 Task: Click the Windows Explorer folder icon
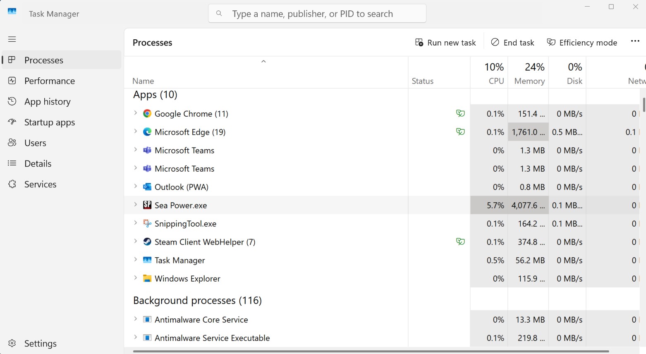pyautogui.click(x=147, y=278)
